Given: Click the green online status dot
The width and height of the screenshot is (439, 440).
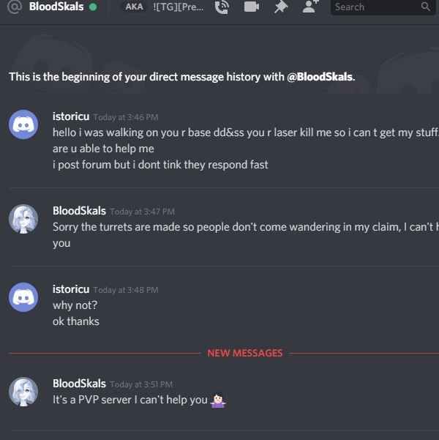Looking at the screenshot, I should pyautogui.click(x=93, y=7).
